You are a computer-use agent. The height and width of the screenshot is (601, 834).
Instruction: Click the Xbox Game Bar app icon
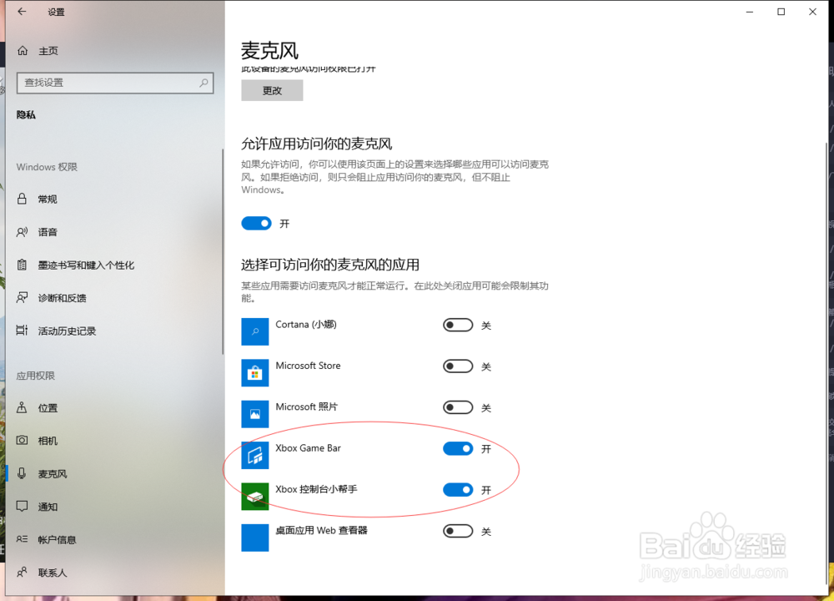pyautogui.click(x=254, y=455)
